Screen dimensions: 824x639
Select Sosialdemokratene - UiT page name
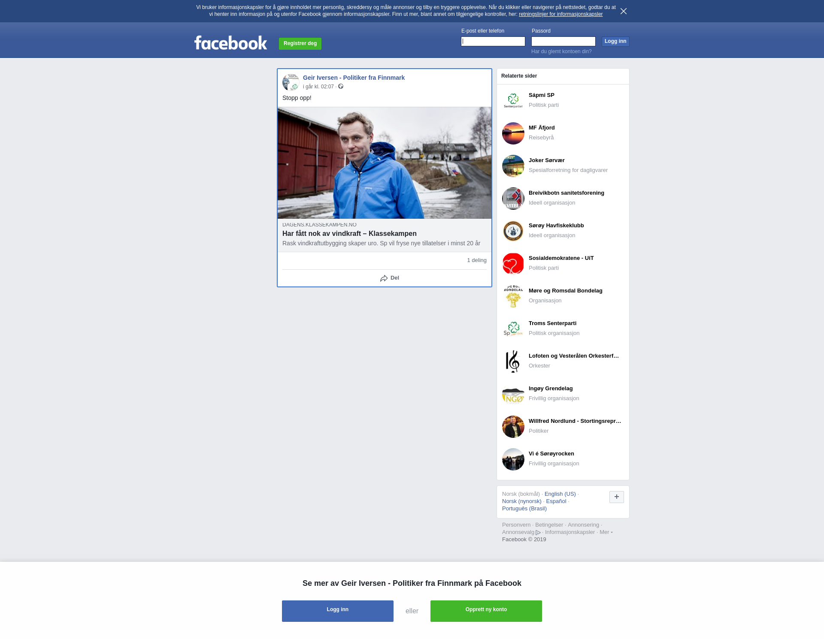pos(561,258)
